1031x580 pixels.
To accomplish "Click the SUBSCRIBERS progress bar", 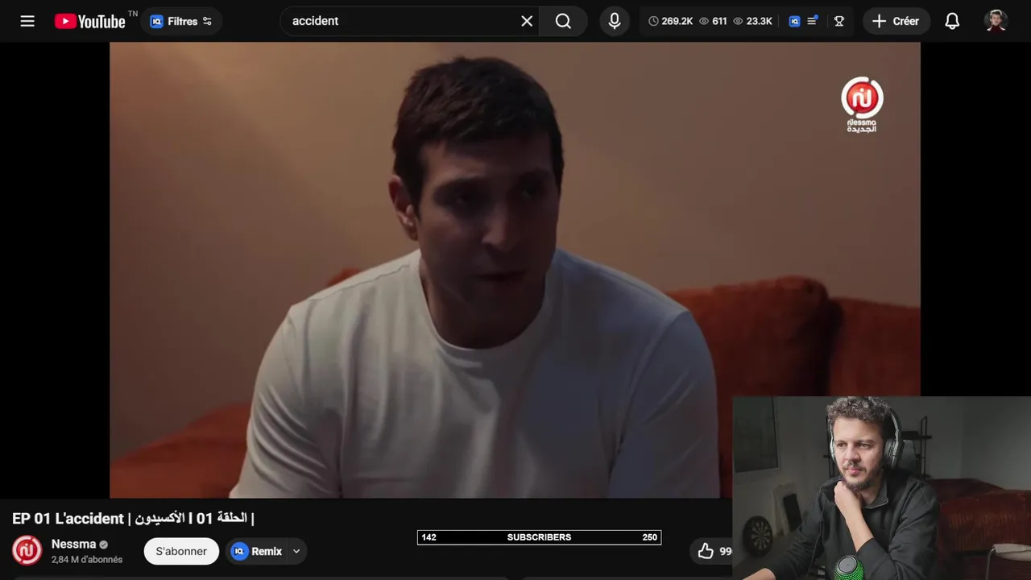I will pyautogui.click(x=539, y=537).
